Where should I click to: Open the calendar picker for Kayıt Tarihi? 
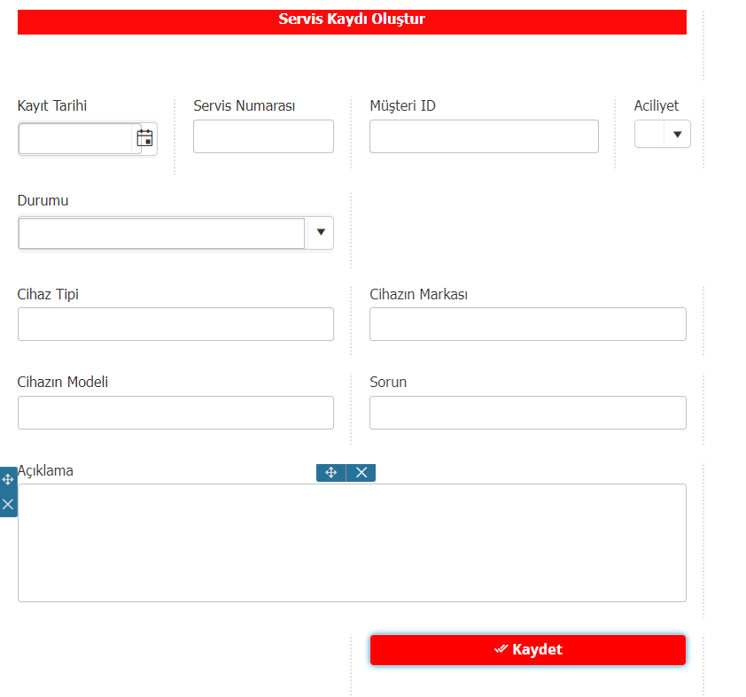[144, 138]
